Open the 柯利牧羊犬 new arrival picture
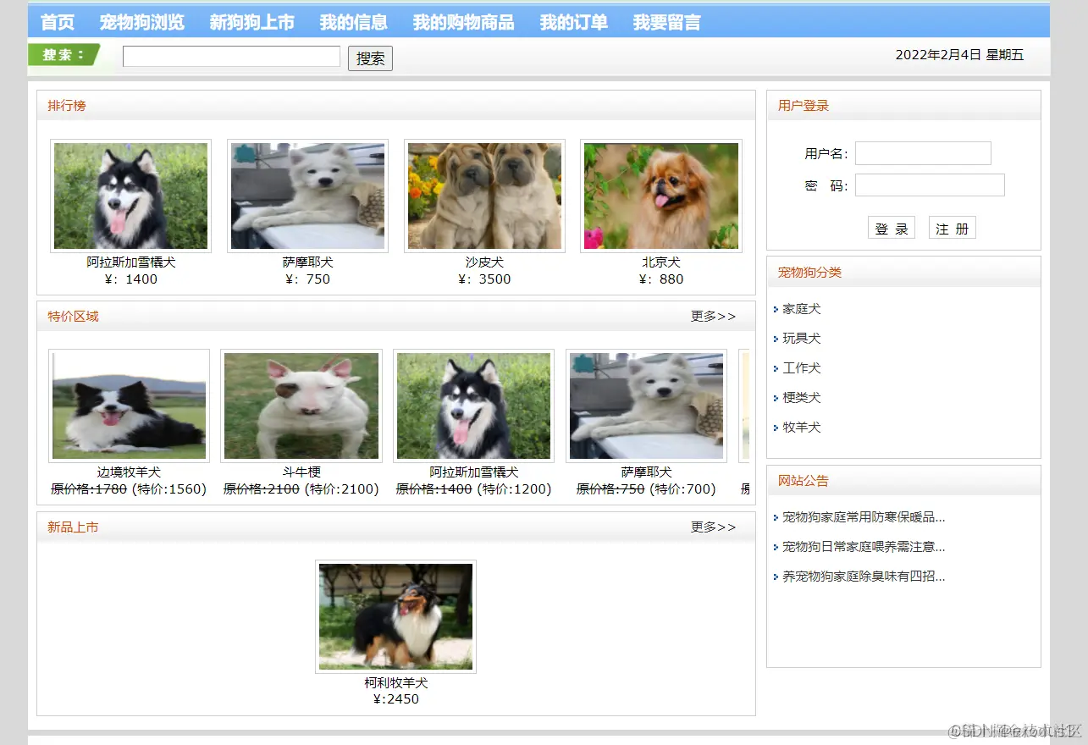 [x=395, y=616]
